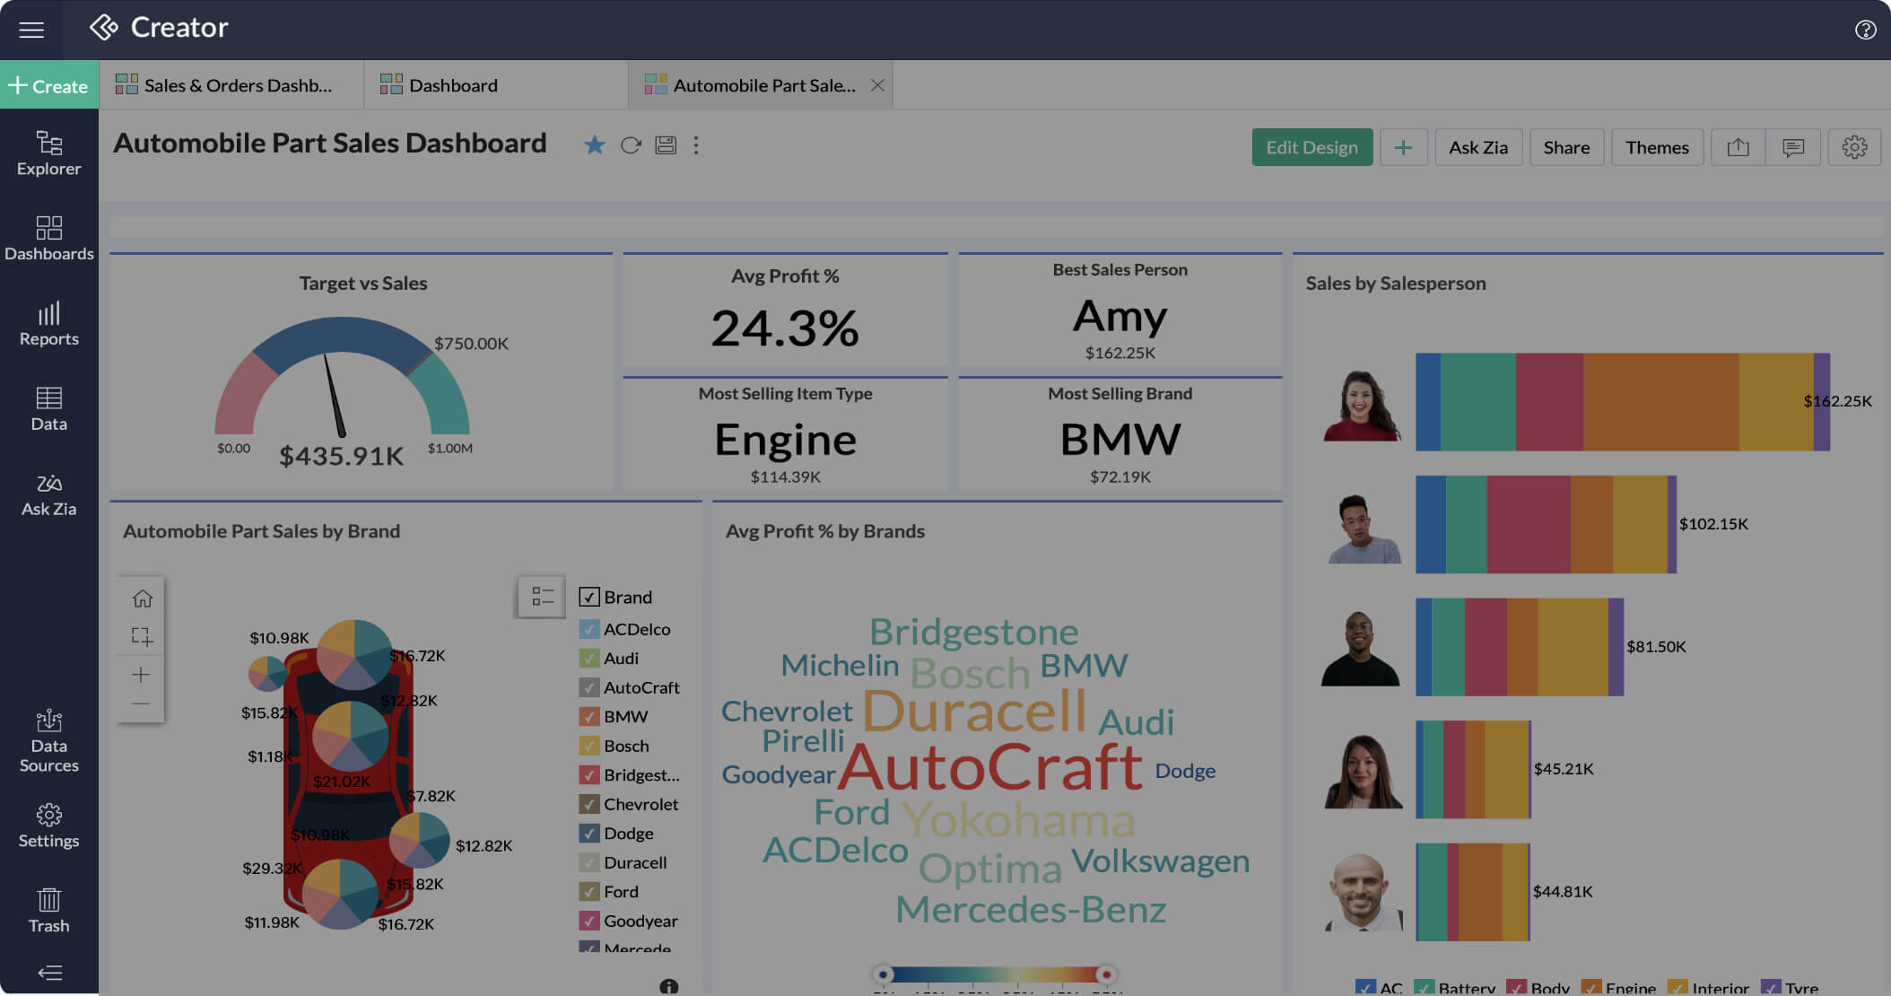
Task: Open the comments icon
Action: (1792, 147)
